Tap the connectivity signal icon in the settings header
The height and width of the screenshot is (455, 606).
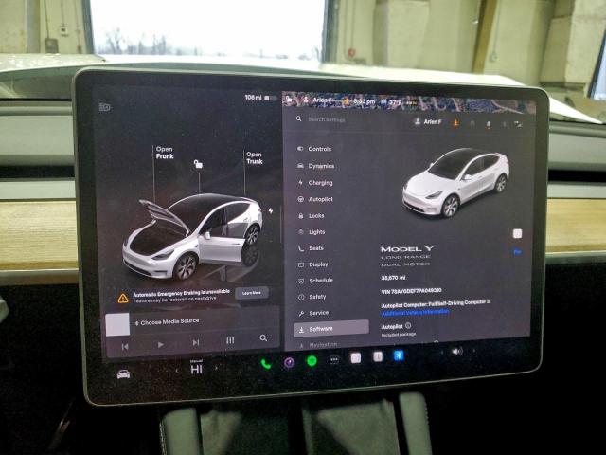518,124
